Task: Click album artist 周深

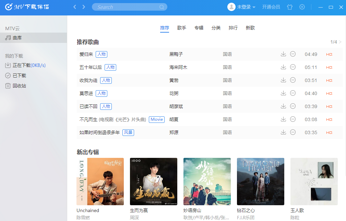Action: point(134,218)
